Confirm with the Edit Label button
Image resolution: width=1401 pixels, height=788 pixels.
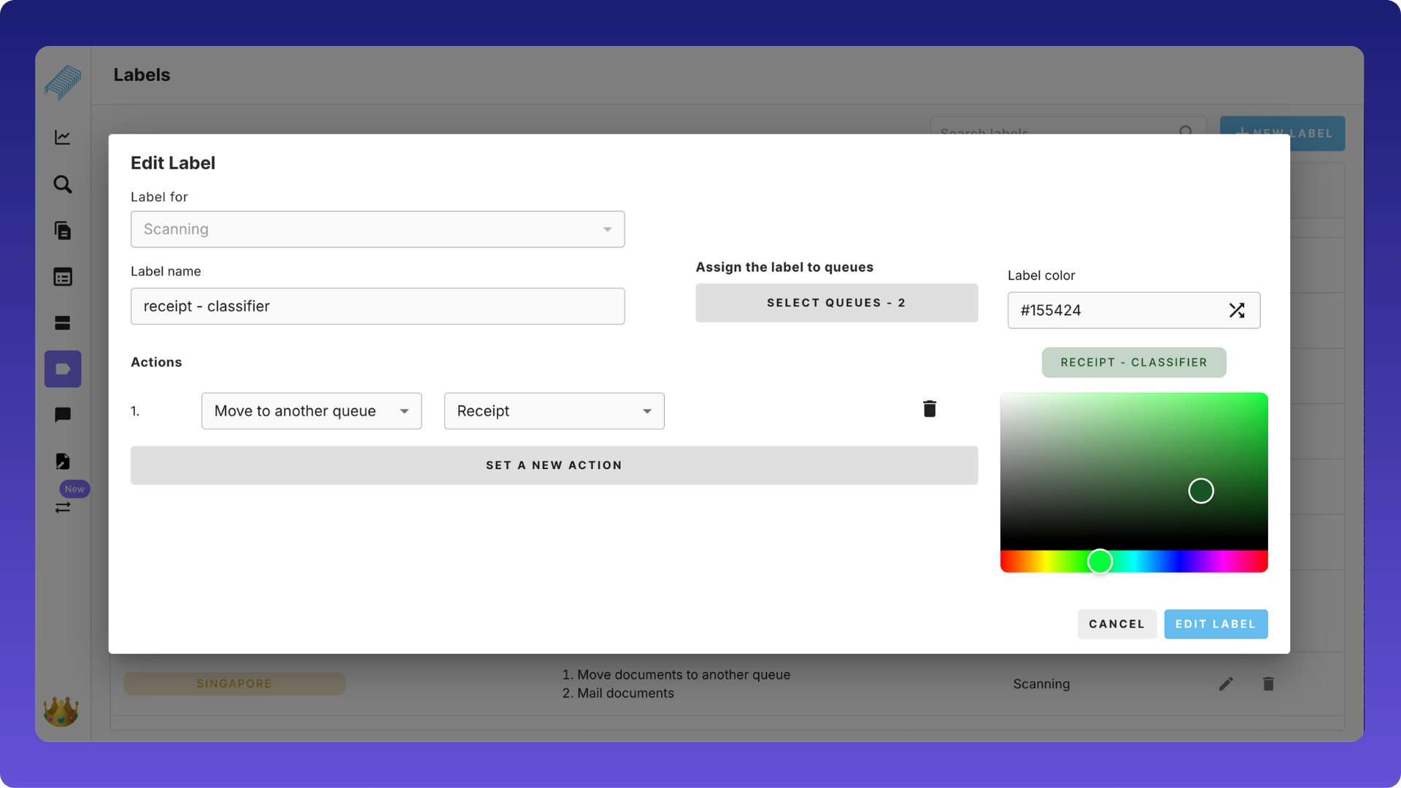click(1216, 624)
